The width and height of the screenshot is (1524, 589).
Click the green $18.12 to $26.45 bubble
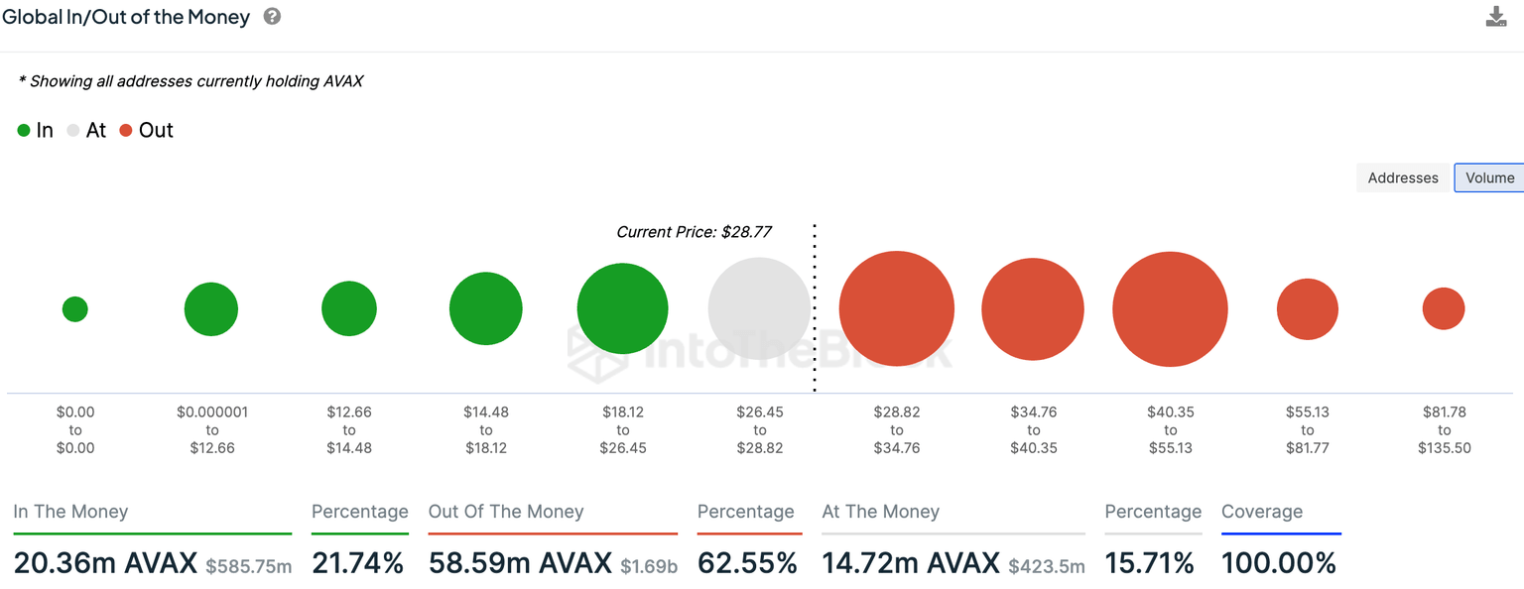click(622, 308)
